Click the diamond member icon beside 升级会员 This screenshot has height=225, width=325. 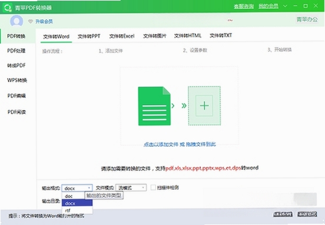pos(31,21)
